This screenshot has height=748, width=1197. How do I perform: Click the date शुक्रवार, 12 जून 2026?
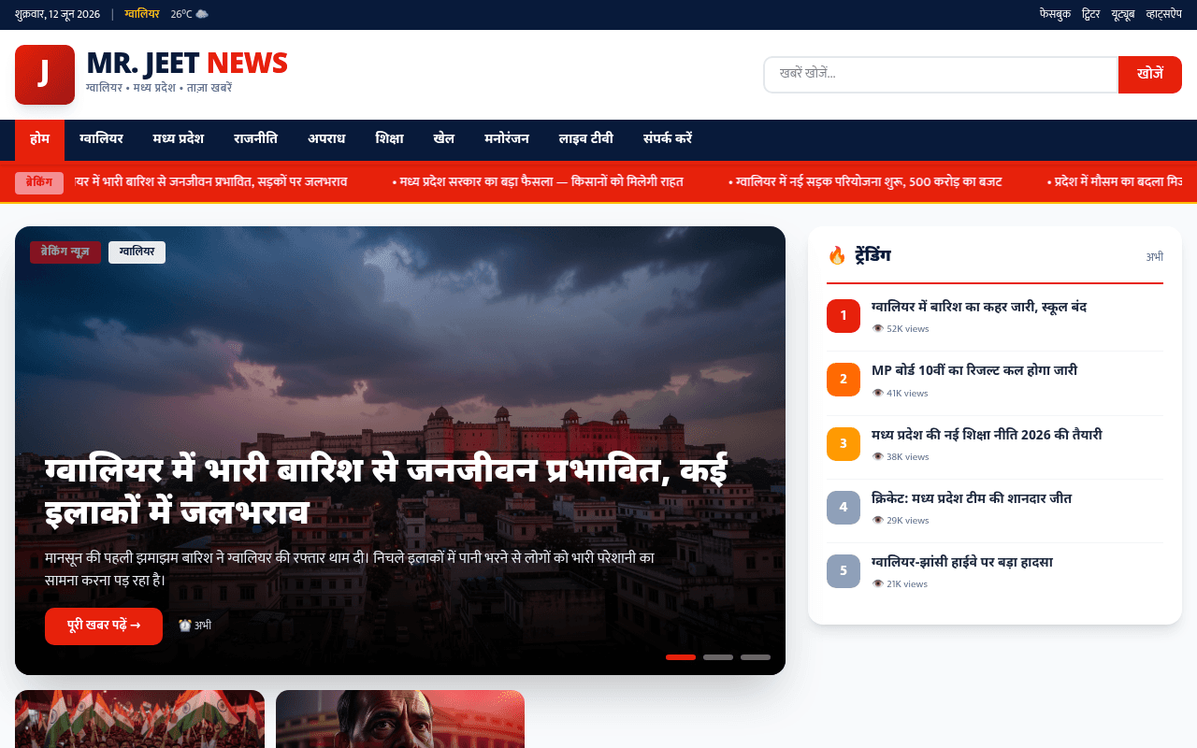pos(58,14)
